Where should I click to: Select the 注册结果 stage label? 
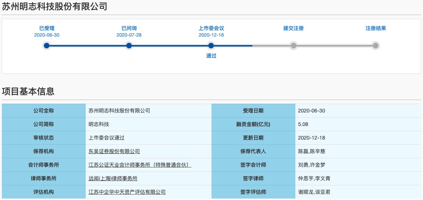pos(376,28)
